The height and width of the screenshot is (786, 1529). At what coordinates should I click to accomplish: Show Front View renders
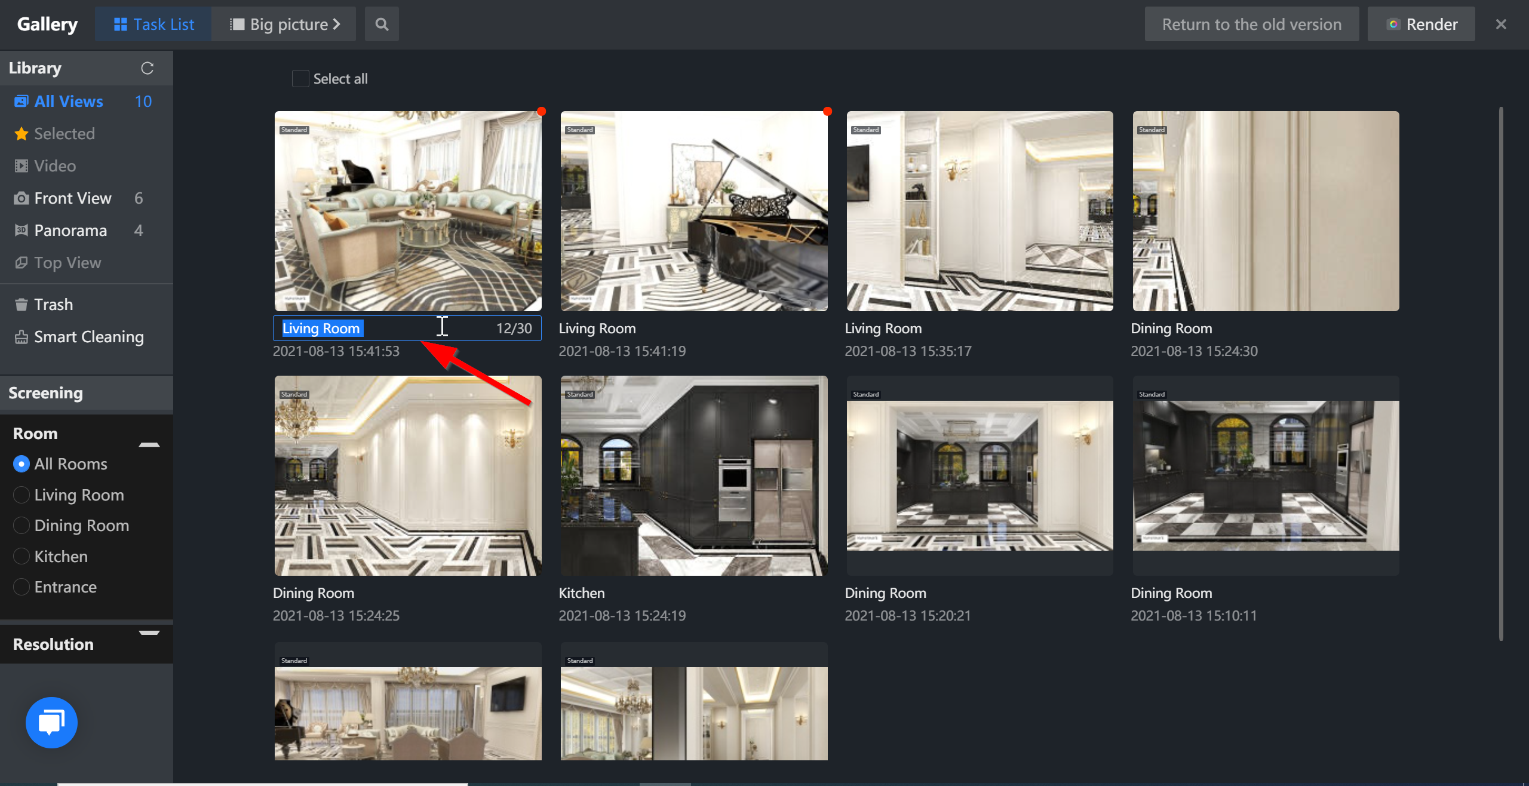coord(72,198)
